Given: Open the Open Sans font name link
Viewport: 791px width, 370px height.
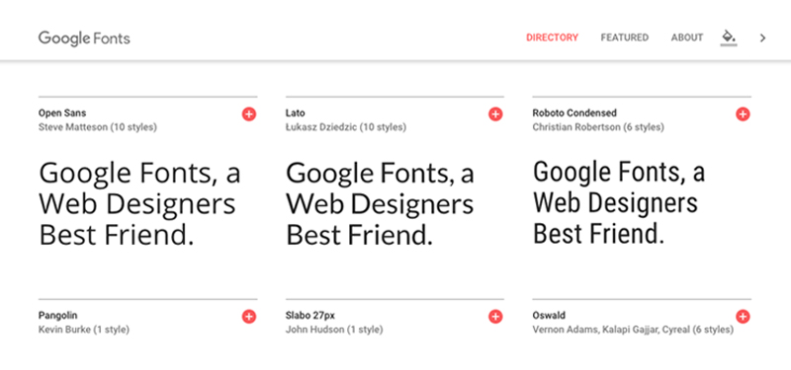Looking at the screenshot, I should pyautogui.click(x=62, y=113).
